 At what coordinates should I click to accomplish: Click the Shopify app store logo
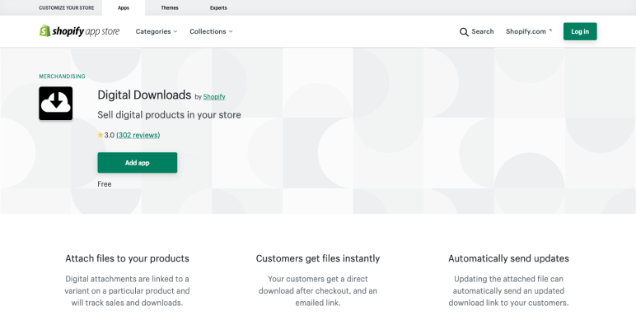pyautogui.click(x=79, y=31)
